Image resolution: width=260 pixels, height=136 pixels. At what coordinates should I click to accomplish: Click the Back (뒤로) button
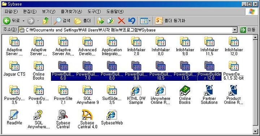(x=12, y=21)
